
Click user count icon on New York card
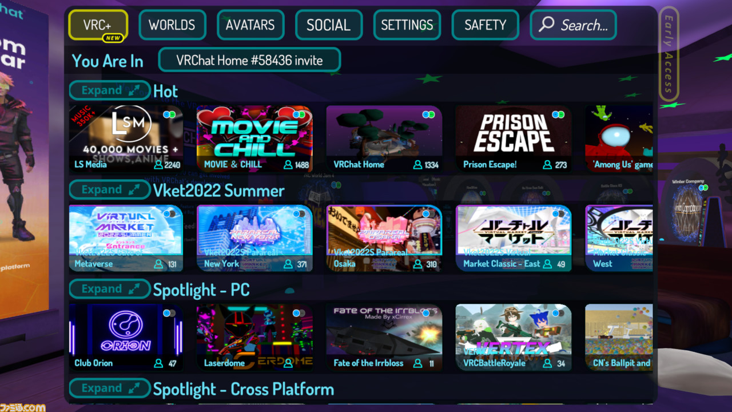pyautogui.click(x=288, y=264)
